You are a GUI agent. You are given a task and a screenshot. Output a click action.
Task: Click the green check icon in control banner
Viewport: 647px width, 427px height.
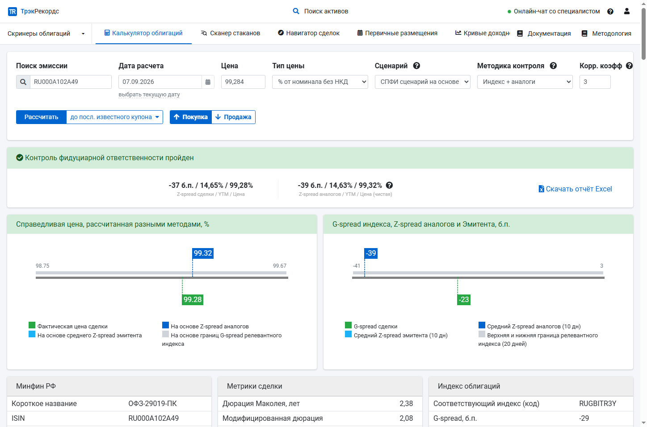tap(20, 158)
